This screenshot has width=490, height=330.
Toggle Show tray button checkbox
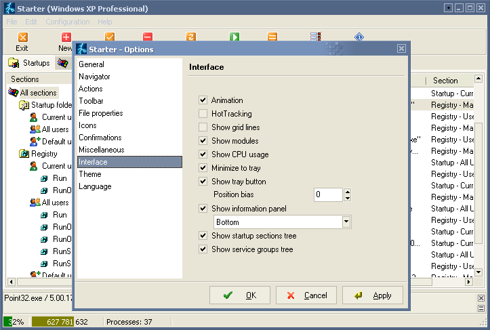point(203,181)
